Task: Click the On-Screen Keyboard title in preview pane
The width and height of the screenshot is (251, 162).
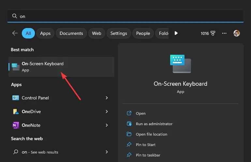Action: click(180, 84)
